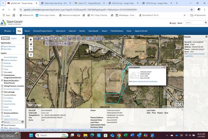Click the locate crosshair button on map

(31, 55)
